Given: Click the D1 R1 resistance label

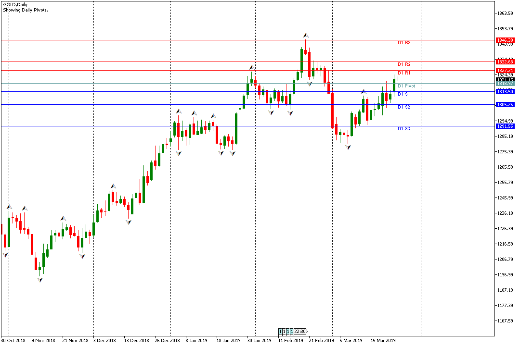Looking at the screenshot, I should (x=403, y=73).
